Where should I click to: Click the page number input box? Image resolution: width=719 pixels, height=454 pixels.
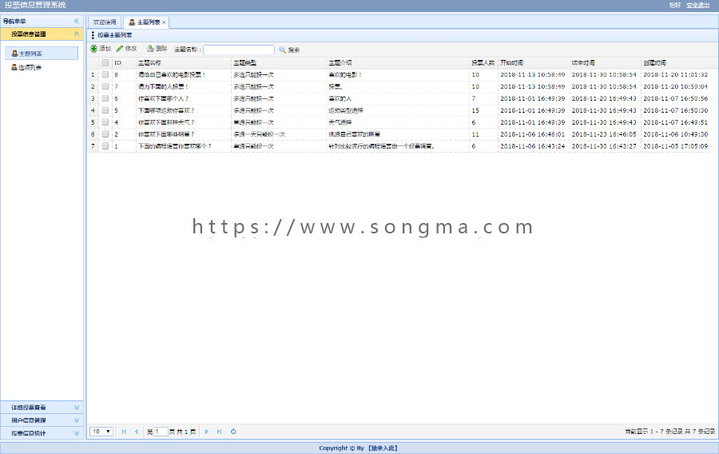[x=161, y=432]
